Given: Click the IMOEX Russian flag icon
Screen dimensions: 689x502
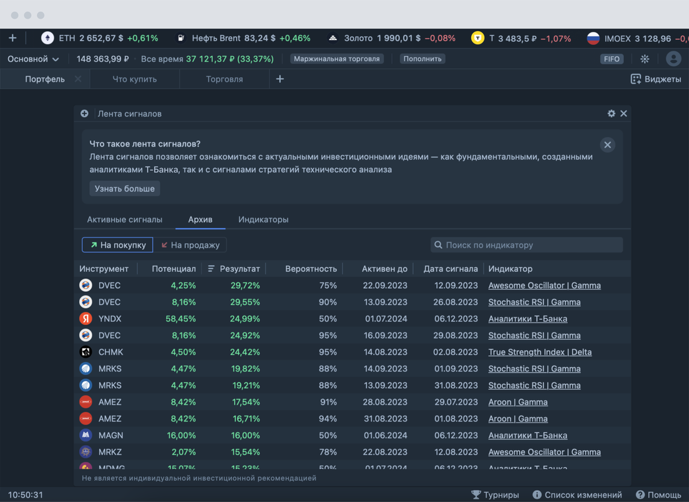Looking at the screenshot, I should (x=594, y=38).
